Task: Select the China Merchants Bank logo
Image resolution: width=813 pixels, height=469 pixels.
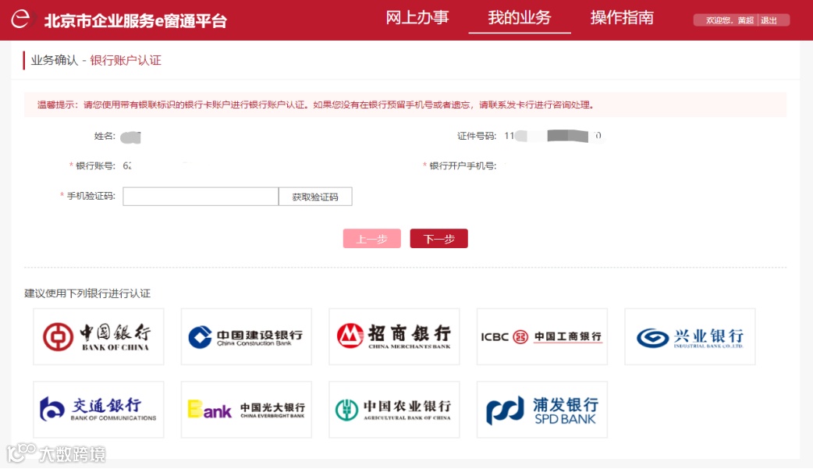Action: (394, 336)
